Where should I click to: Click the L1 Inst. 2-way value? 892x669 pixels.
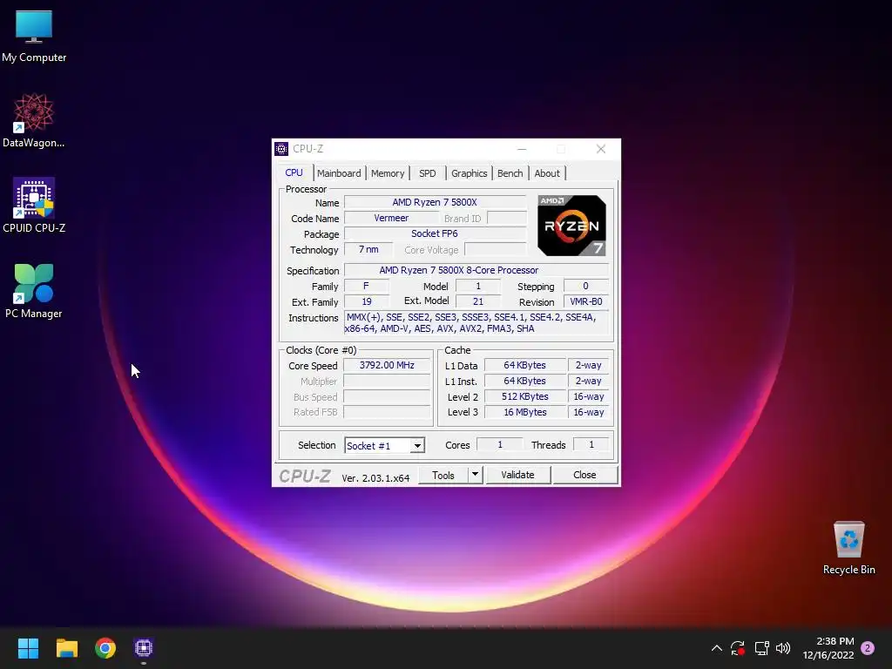pyautogui.click(x=588, y=382)
